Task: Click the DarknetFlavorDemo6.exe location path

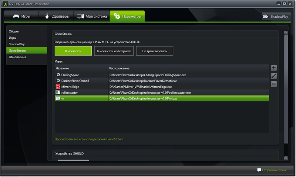Action: 143,81
